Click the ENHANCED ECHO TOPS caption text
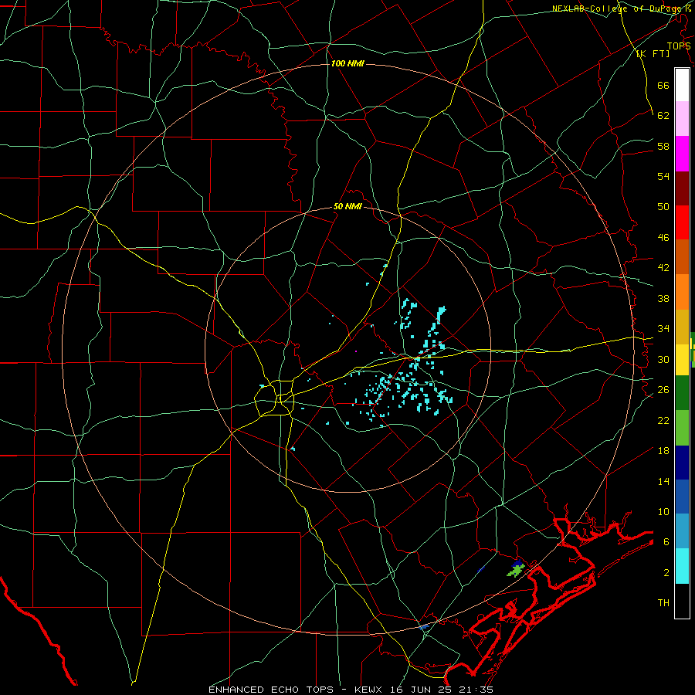Viewport: 695px width, 695px height. 271,690
